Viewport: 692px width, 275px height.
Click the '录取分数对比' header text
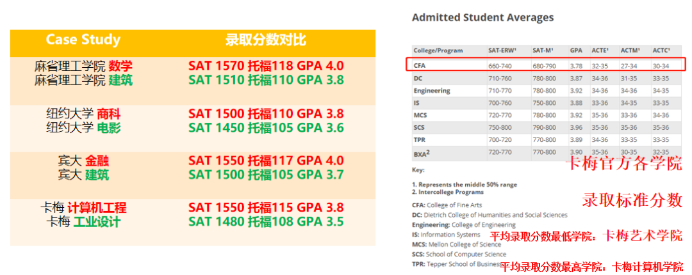266,40
